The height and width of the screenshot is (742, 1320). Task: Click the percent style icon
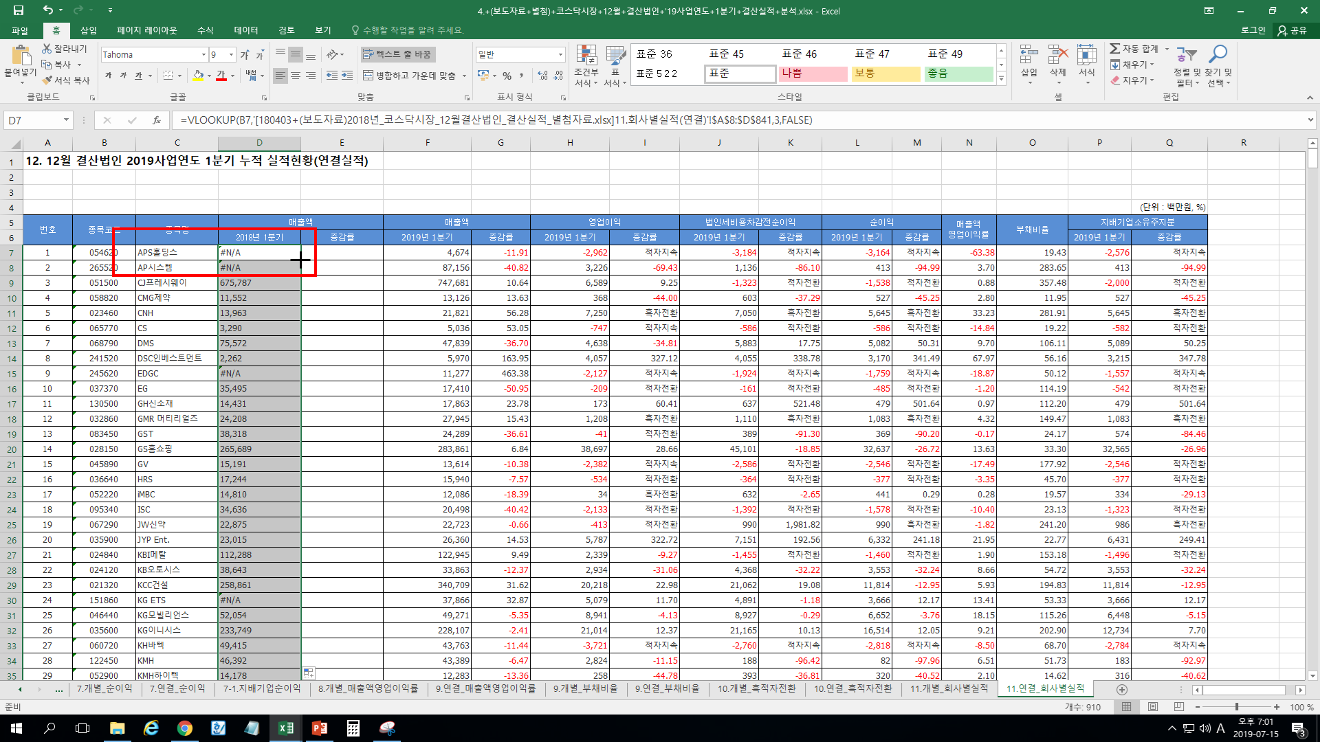[507, 76]
